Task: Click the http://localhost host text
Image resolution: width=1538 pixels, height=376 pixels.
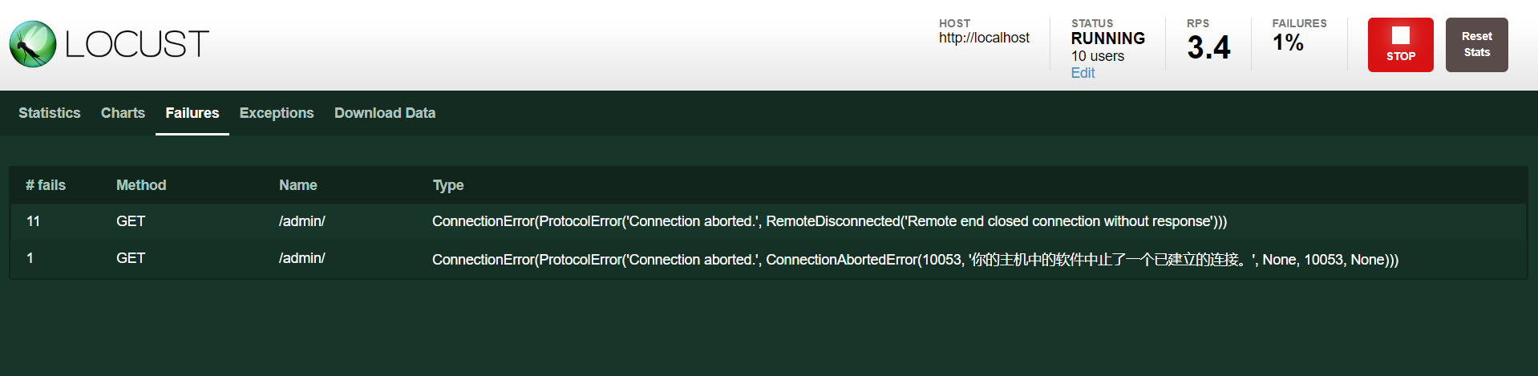Action: (x=984, y=38)
